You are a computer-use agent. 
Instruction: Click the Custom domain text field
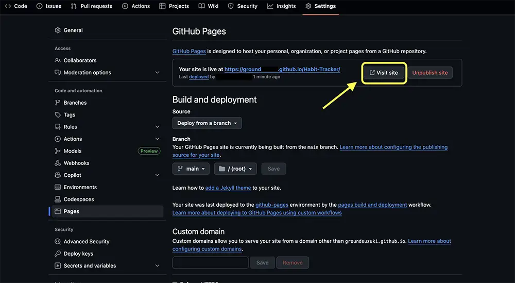click(210, 262)
